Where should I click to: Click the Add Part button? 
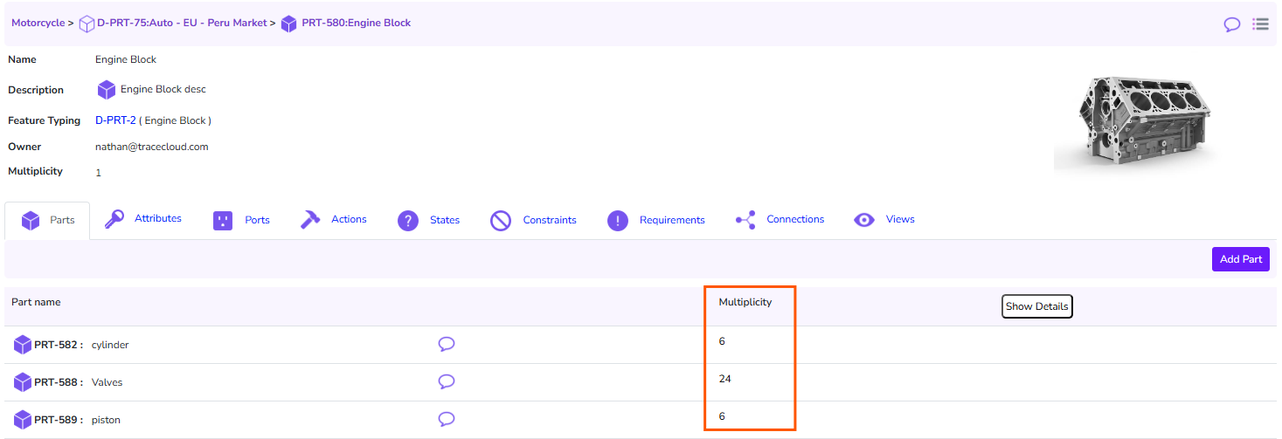[x=1241, y=259]
